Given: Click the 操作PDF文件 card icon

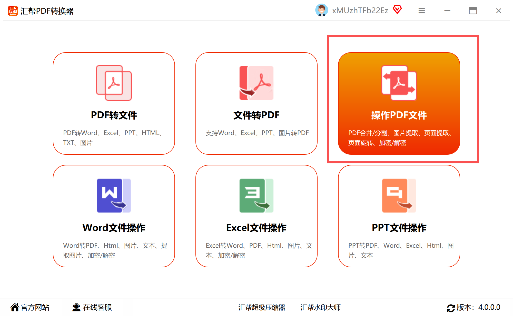Looking at the screenshot, I should click(x=399, y=83).
